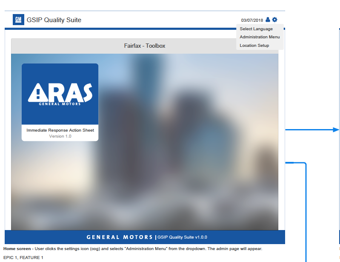Click the GENERAL MOTORS footer wordmark
The image size is (340, 262).
pos(120,237)
